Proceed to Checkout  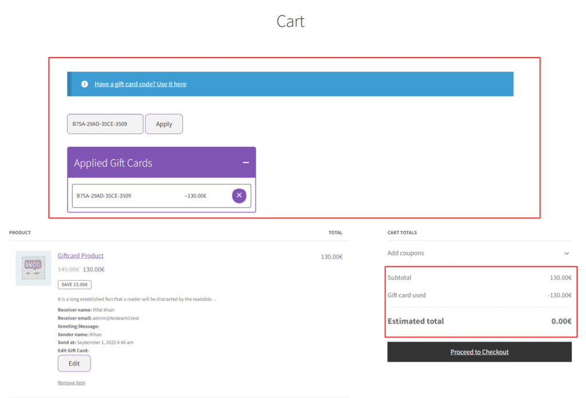(479, 352)
